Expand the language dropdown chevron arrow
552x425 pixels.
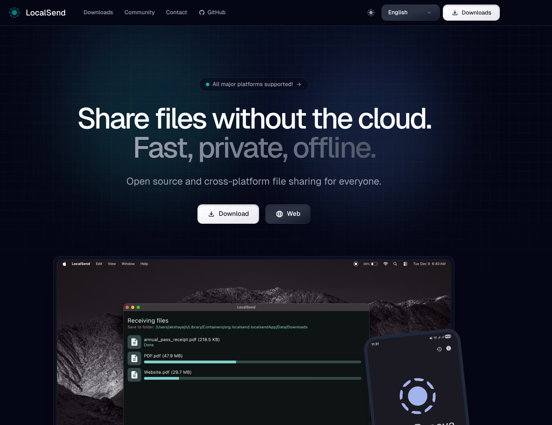[429, 13]
